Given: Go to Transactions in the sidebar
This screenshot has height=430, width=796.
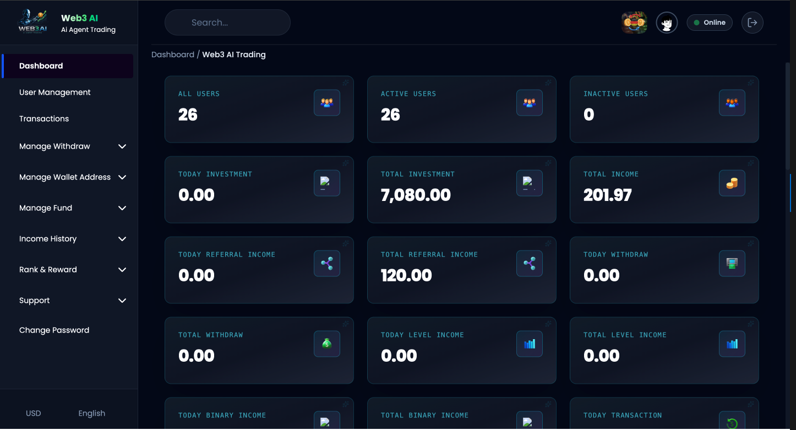Looking at the screenshot, I should (x=44, y=119).
